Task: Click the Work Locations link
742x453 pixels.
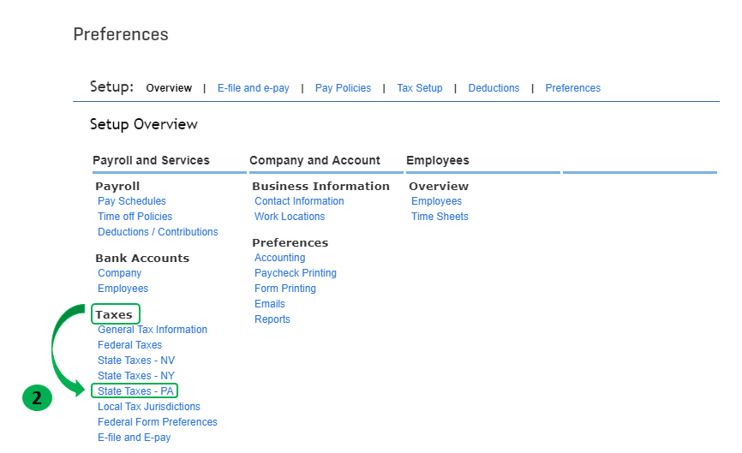Action: 290,217
